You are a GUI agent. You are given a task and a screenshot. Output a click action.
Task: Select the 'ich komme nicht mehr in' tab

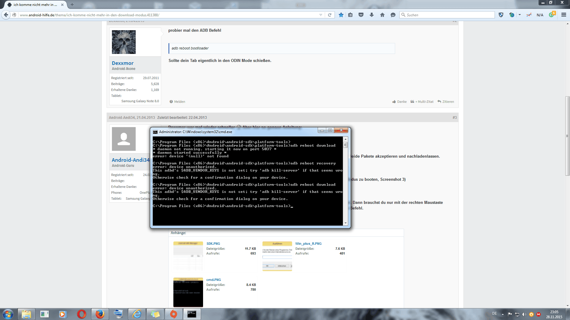coord(35,5)
